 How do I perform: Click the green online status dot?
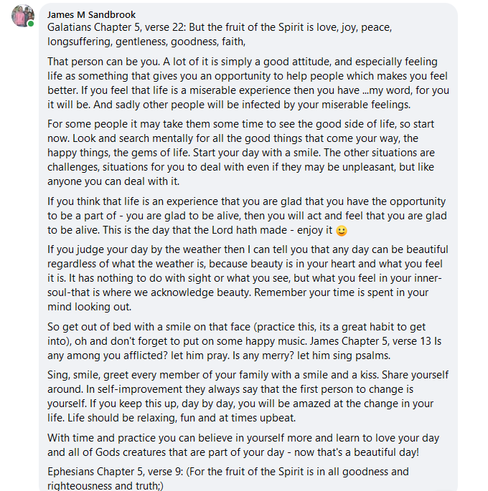(31, 24)
